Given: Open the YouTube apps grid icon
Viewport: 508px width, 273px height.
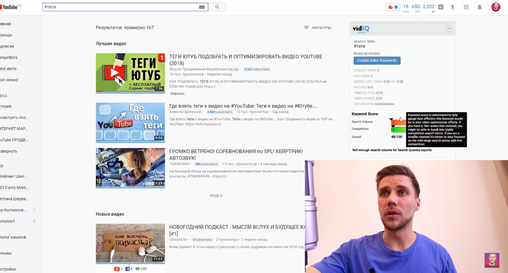Looking at the screenshot, I should [x=466, y=7].
